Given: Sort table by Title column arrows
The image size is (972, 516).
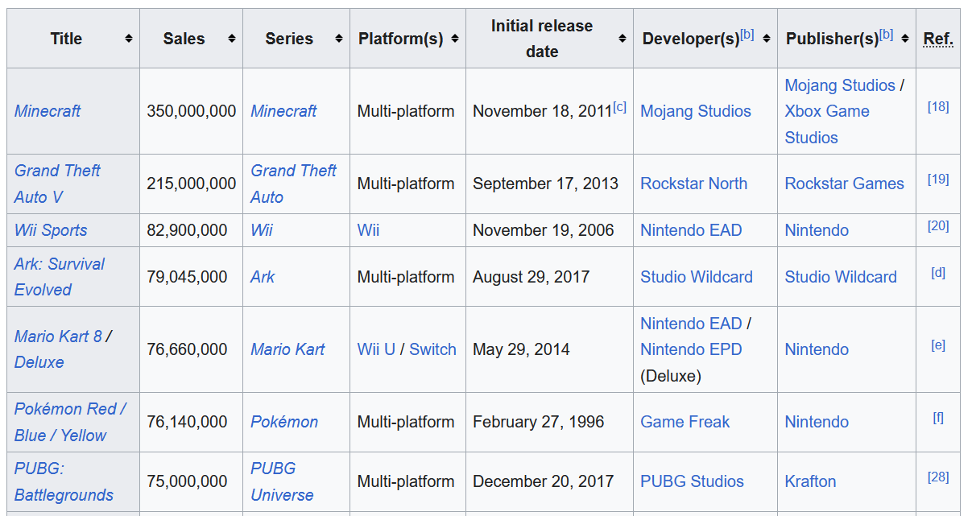Looking at the screenshot, I should pyautogui.click(x=129, y=39).
